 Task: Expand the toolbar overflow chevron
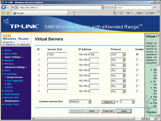click(159, 12)
